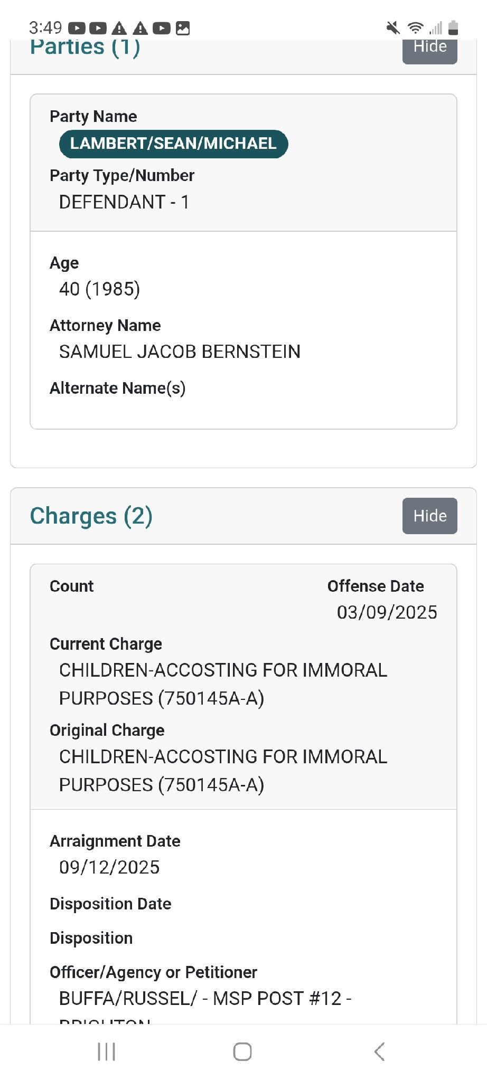Screen dimensions: 487x1081
Task: Tap the muted sound status icon
Action: coord(393,27)
